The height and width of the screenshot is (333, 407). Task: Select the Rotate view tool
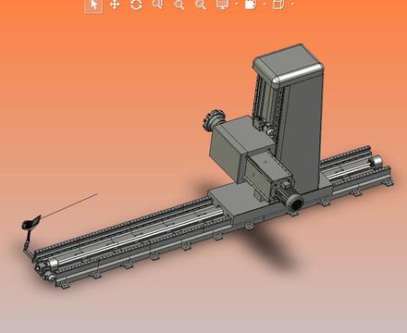pyautogui.click(x=136, y=5)
